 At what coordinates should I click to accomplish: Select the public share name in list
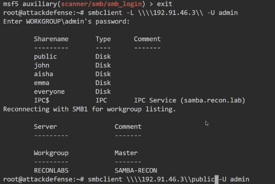(45, 57)
